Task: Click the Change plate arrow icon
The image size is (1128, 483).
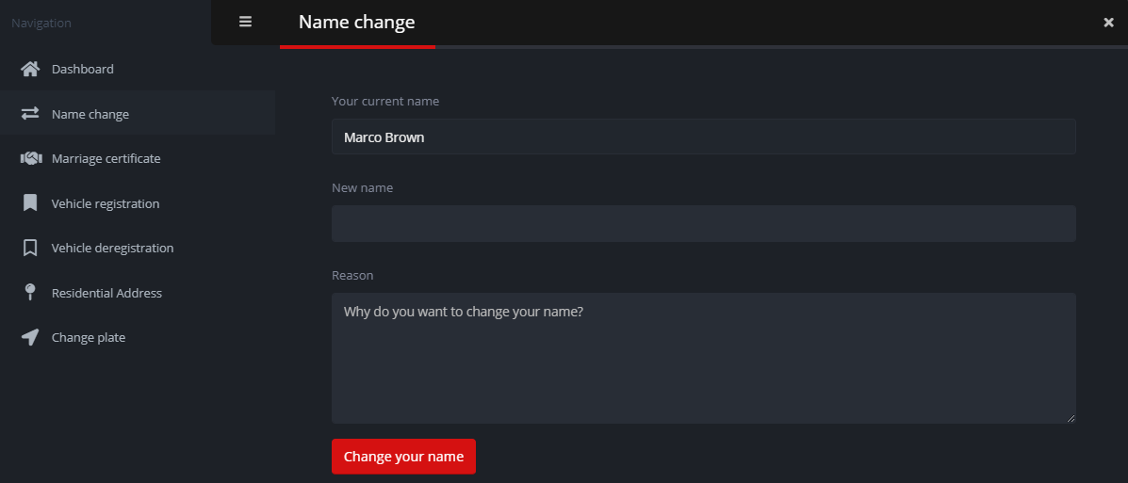Action: [x=30, y=337]
